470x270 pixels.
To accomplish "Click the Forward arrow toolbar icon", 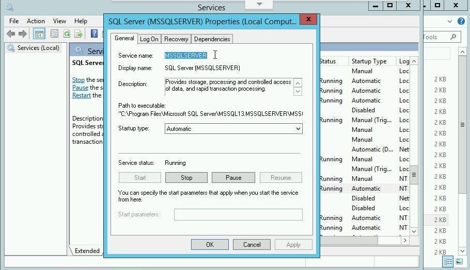I will 23,34.
